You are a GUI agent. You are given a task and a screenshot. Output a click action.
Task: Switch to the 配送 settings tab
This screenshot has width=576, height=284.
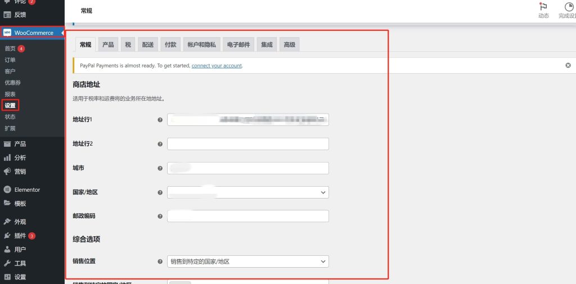tap(148, 45)
